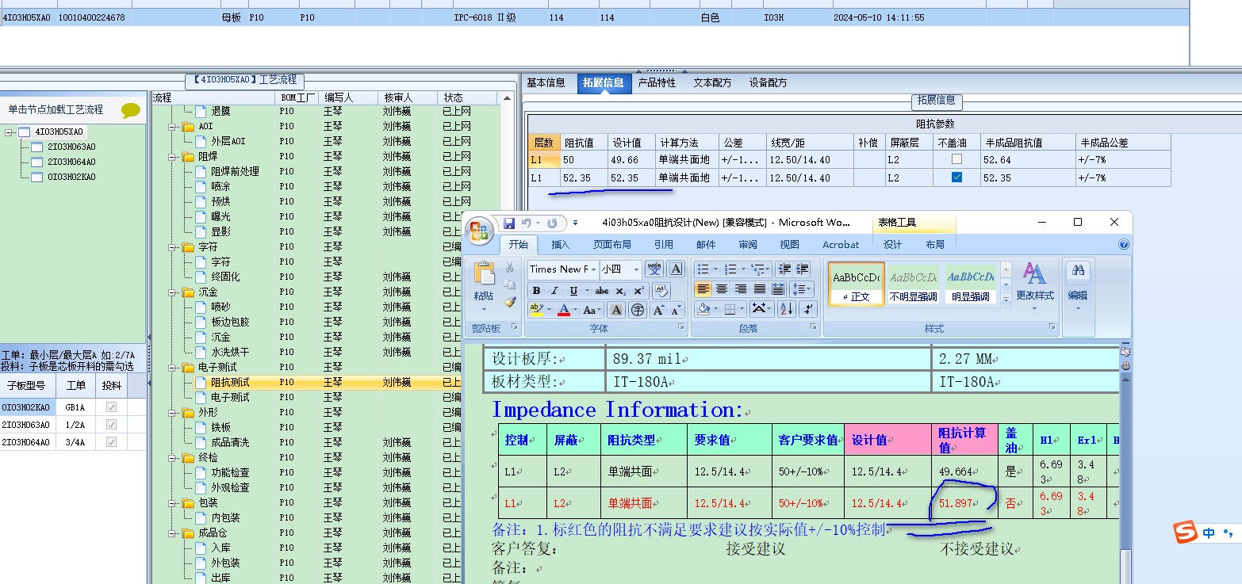1242x584 pixels.
Task: Undo the last action in Word's quick access toolbar
Action: pos(527,223)
